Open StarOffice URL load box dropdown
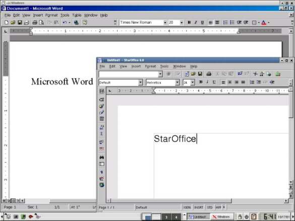295x221 pixels. 160,74
